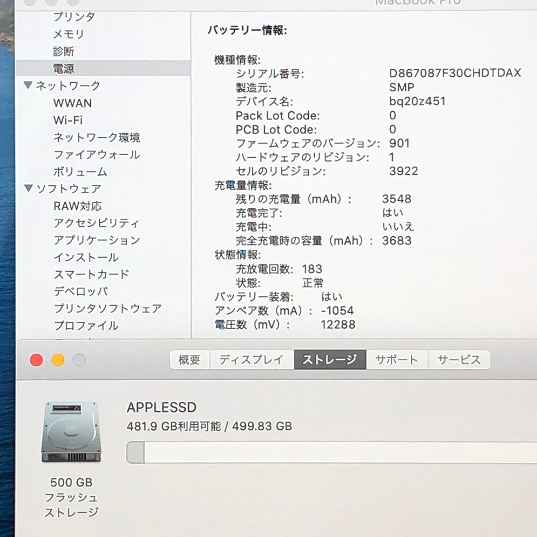Screen dimensions: 537x537
Task: Click the 充放電回数 label
Action: 264,269
